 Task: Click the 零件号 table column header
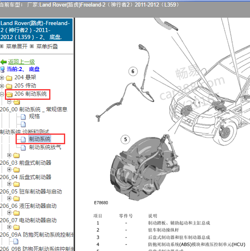pos(126,216)
